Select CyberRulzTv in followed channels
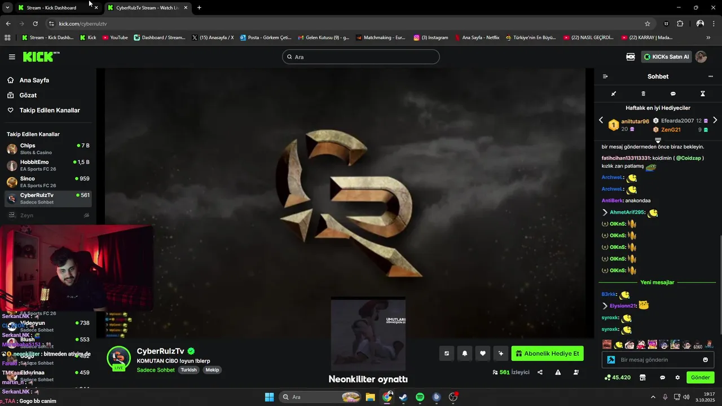Screen dimensions: 722x406 click(x=48, y=198)
